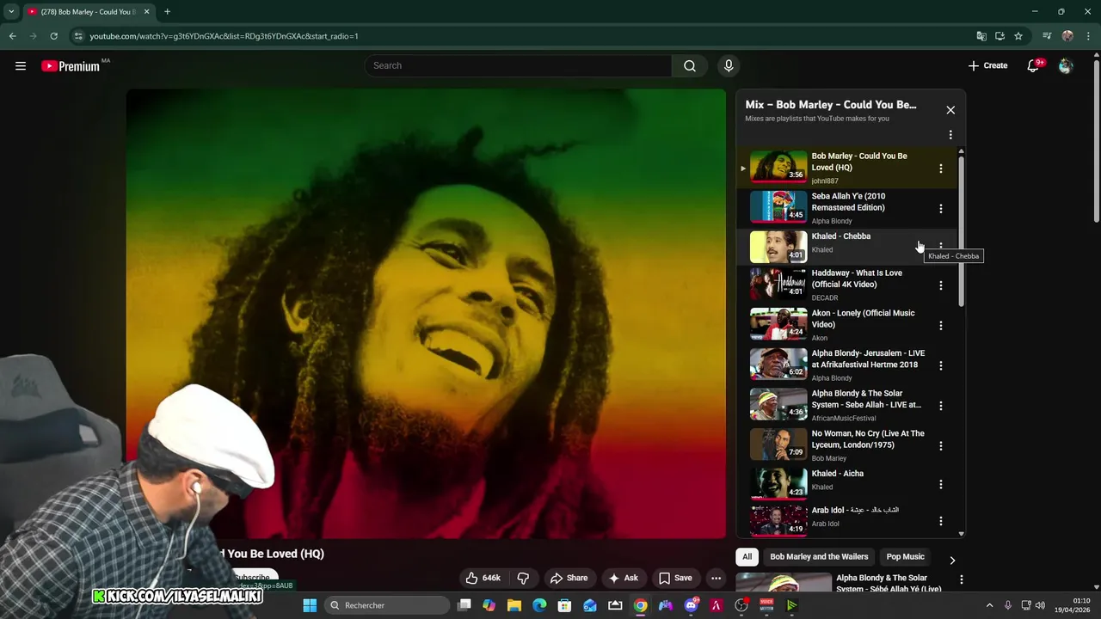This screenshot has height=619, width=1101.
Task: Play Seba Allah Y'e thumbnail in mix
Action: coord(778,207)
